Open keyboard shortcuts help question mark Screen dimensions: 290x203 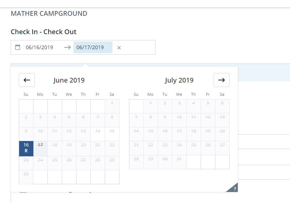(x=234, y=189)
